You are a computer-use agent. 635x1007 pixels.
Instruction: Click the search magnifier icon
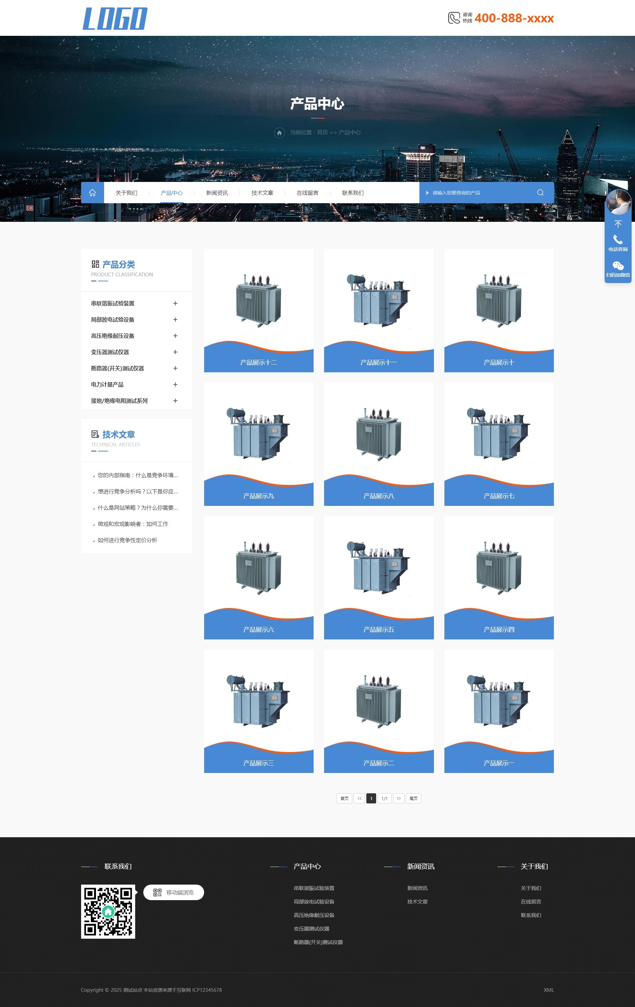[x=540, y=193]
